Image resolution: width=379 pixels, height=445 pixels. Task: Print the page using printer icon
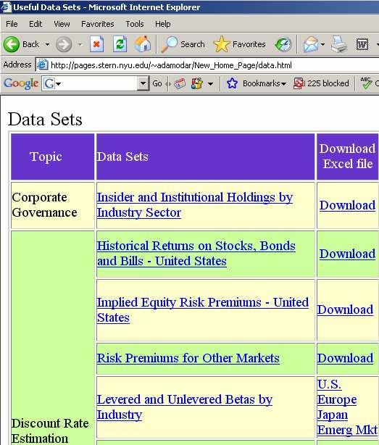(339, 44)
